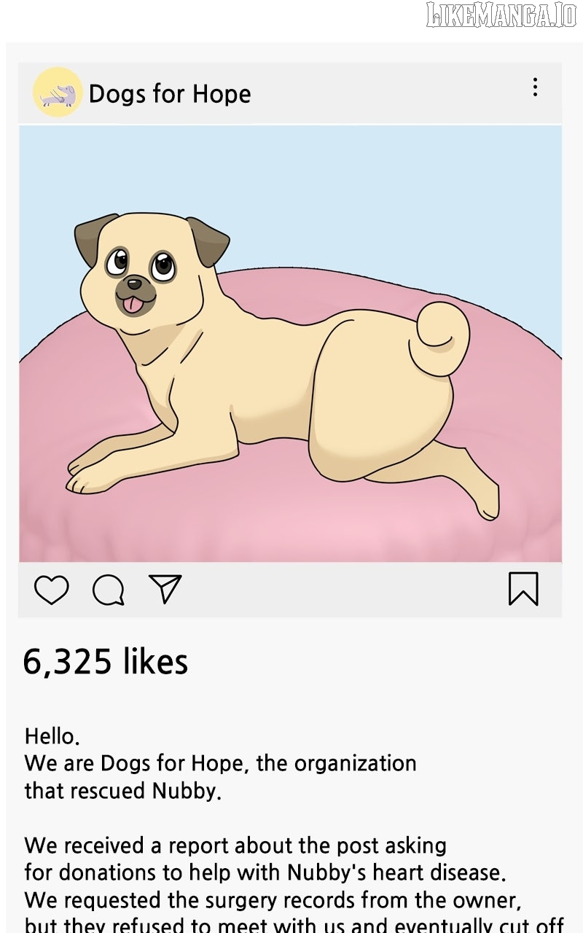Open the Dogs for Hope username link

coord(170,94)
